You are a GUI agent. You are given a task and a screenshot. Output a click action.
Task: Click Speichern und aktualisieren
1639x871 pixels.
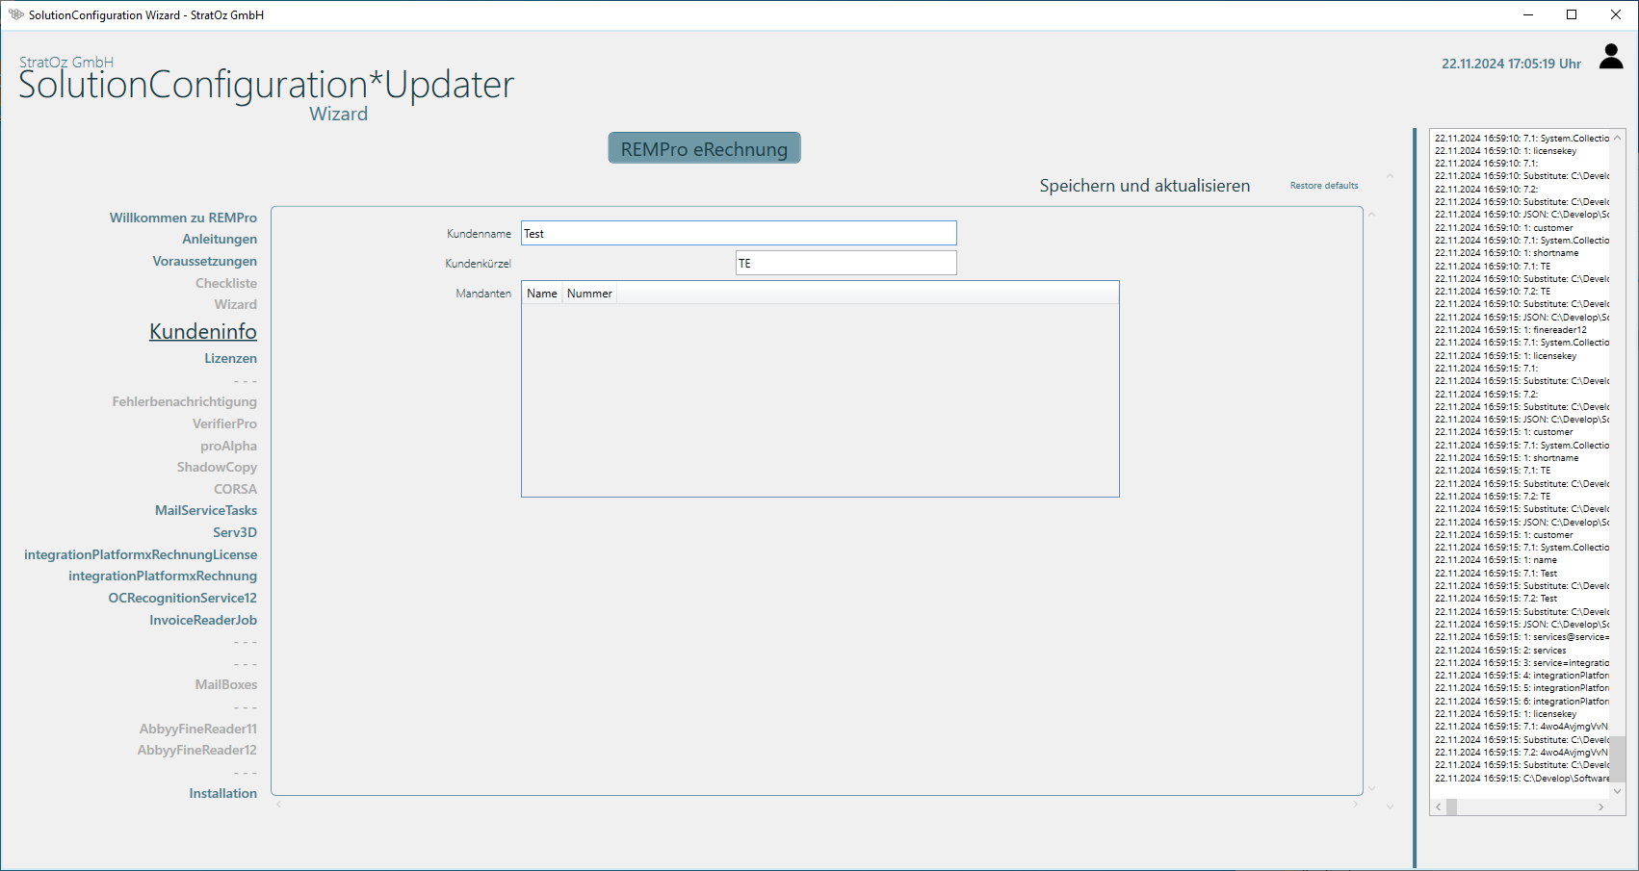click(x=1144, y=186)
